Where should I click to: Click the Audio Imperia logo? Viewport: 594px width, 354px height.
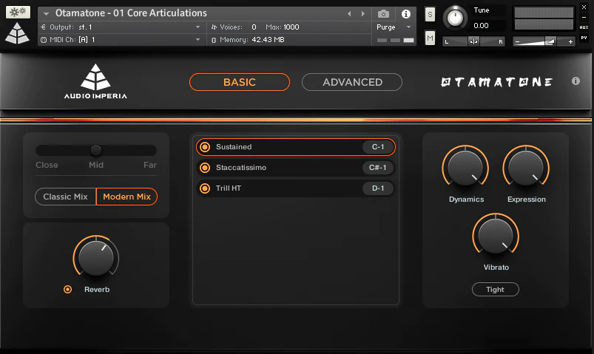point(95,81)
